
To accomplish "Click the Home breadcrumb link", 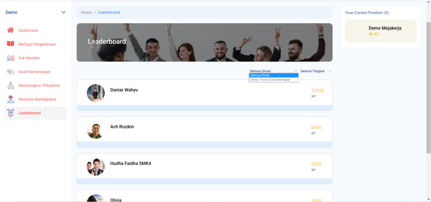I will click(x=86, y=12).
